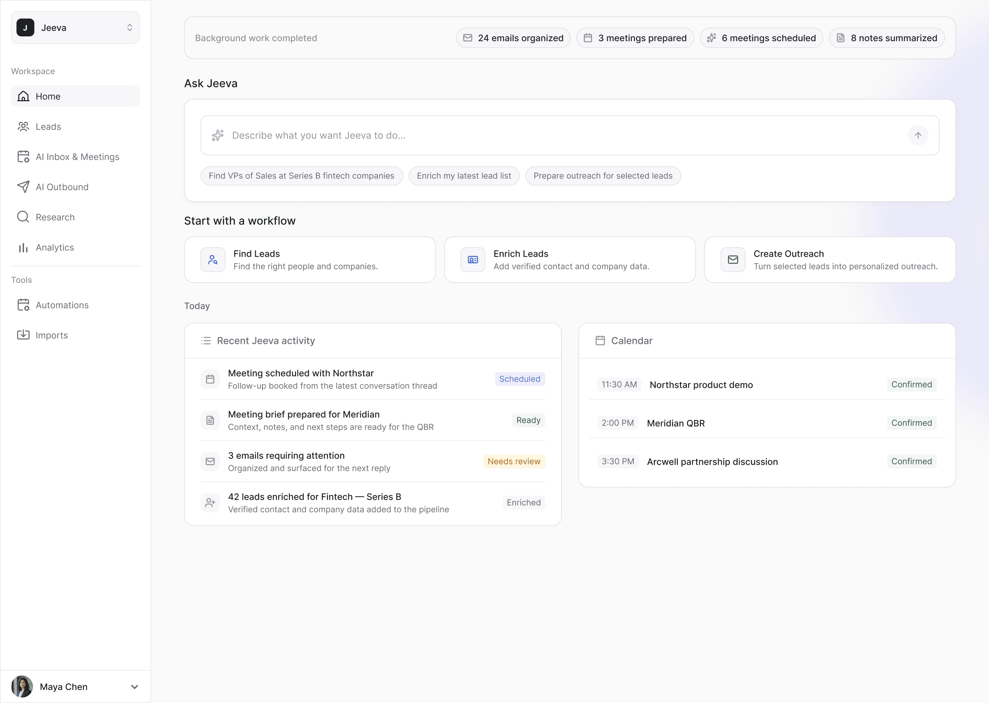Screen dimensions: 989x703
Task: Click calendar icon for Northstar meeting scheduled
Action: [210, 379]
